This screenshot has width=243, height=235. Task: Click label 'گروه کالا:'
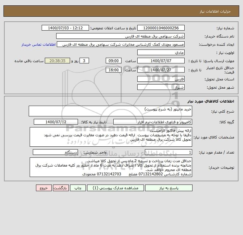click(227, 122)
